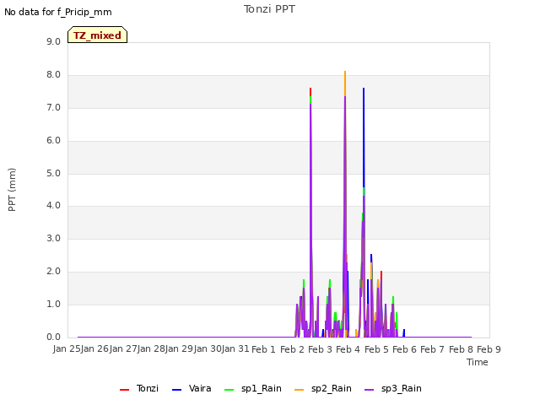540x405 pixels.
Task: Click the Feb 8 x-axis tick label
Action: 462,349
